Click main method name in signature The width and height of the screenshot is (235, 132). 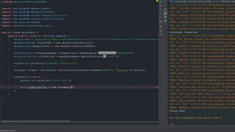(40, 36)
